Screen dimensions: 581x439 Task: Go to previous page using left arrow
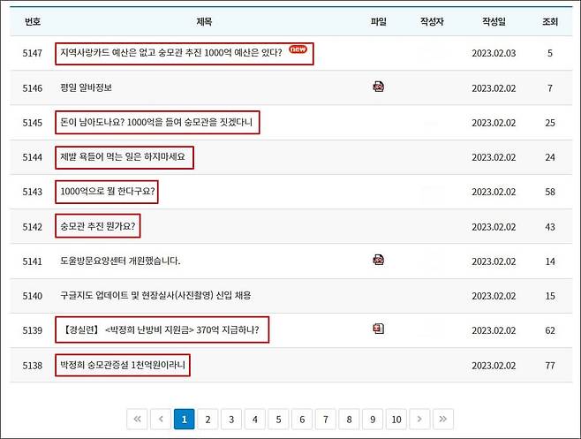(161, 419)
